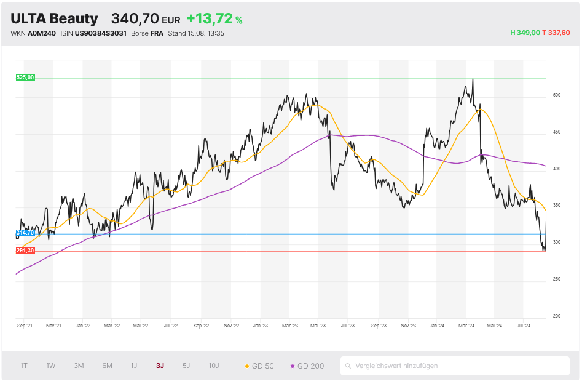
Task: Click the WKN A0M240 text
Action: click(33, 33)
